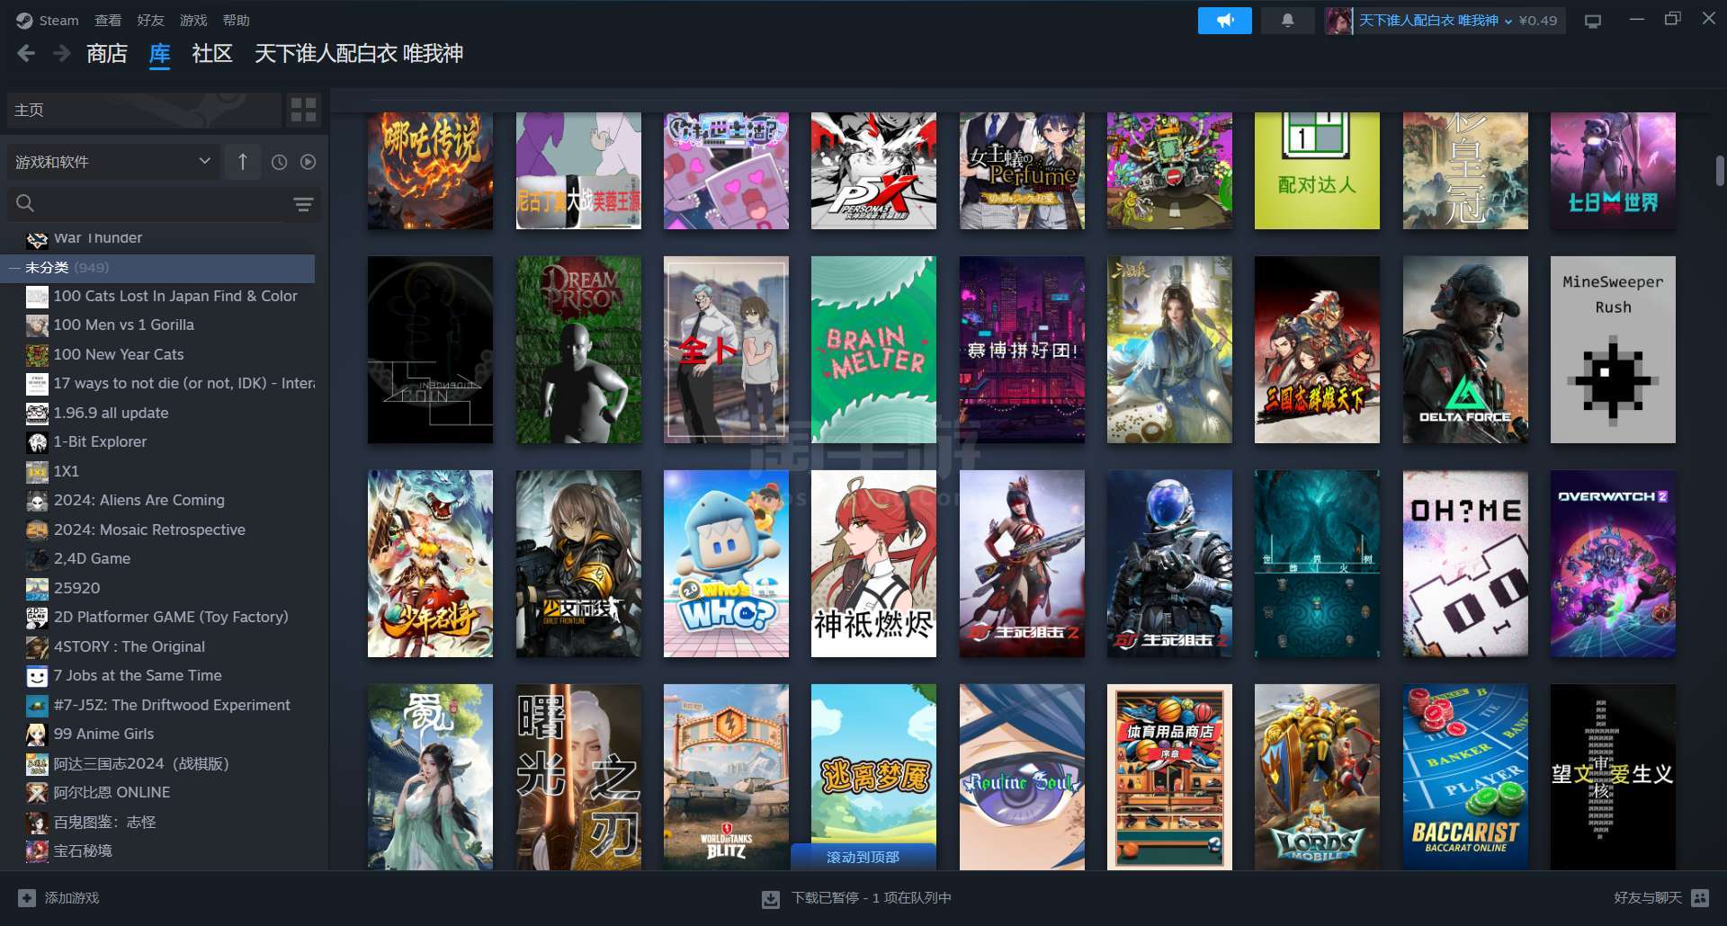
Task: Click 2024: Aliens Are Coming icon
Action: (37, 501)
